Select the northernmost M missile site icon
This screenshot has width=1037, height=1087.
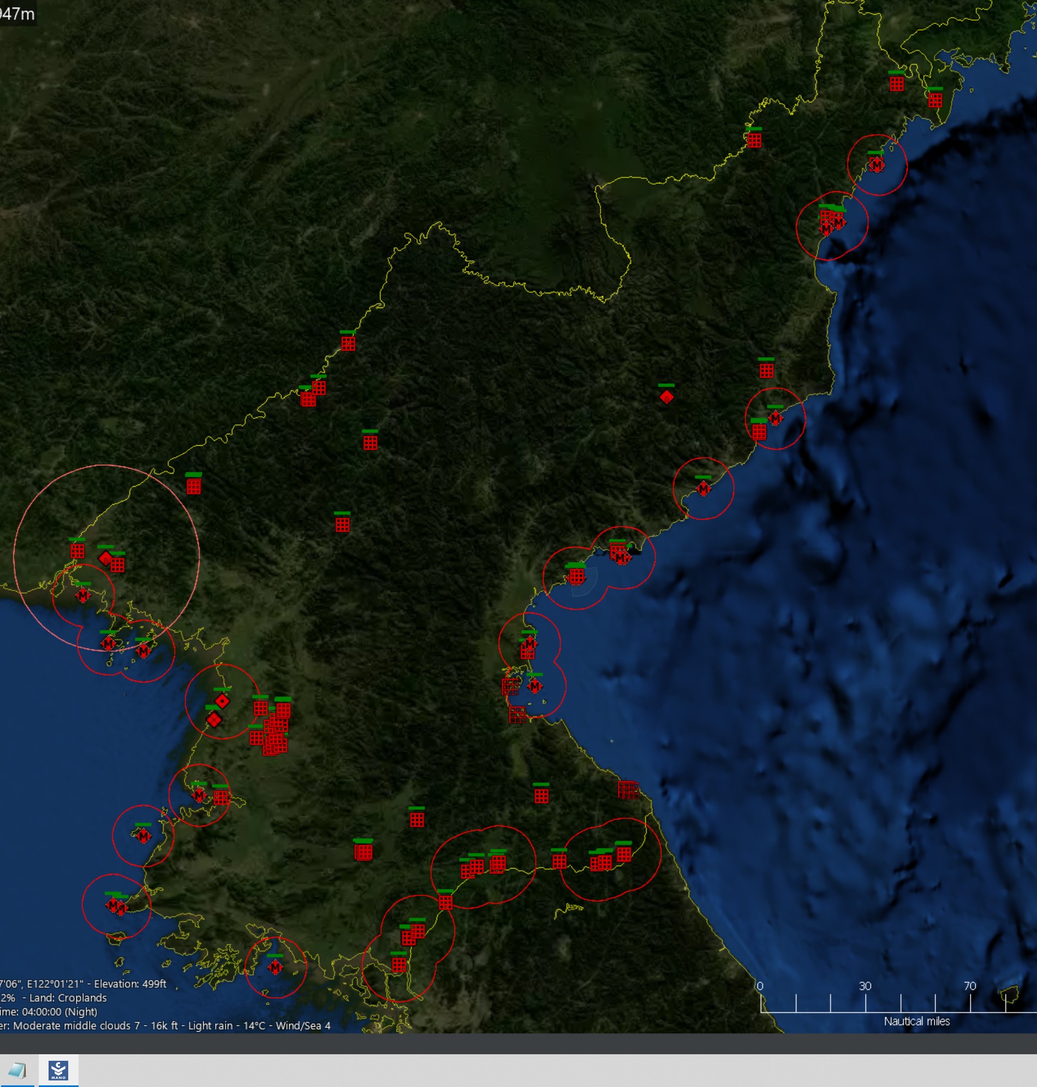[x=876, y=164]
